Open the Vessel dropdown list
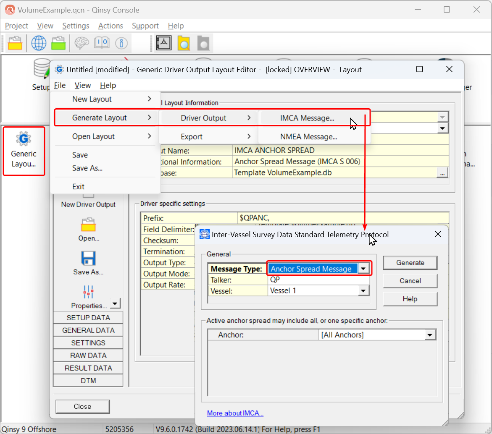The height and width of the screenshot is (434, 492). pyautogui.click(x=364, y=290)
